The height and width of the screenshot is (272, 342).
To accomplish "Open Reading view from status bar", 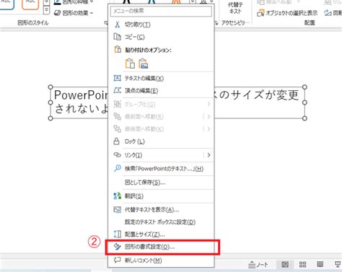I will pos(320,265).
